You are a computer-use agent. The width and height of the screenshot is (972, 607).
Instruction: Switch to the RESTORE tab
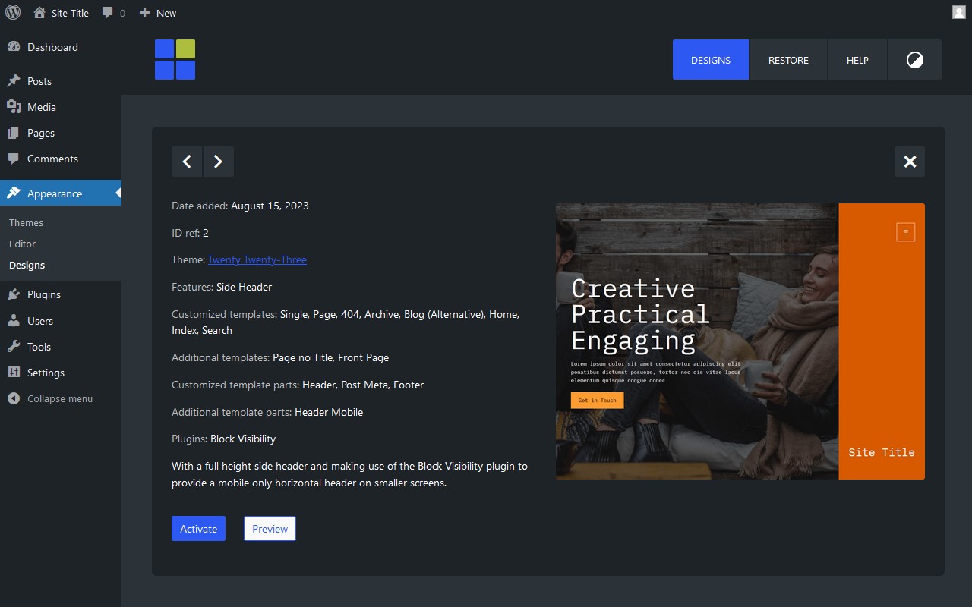click(x=788, y=60)
